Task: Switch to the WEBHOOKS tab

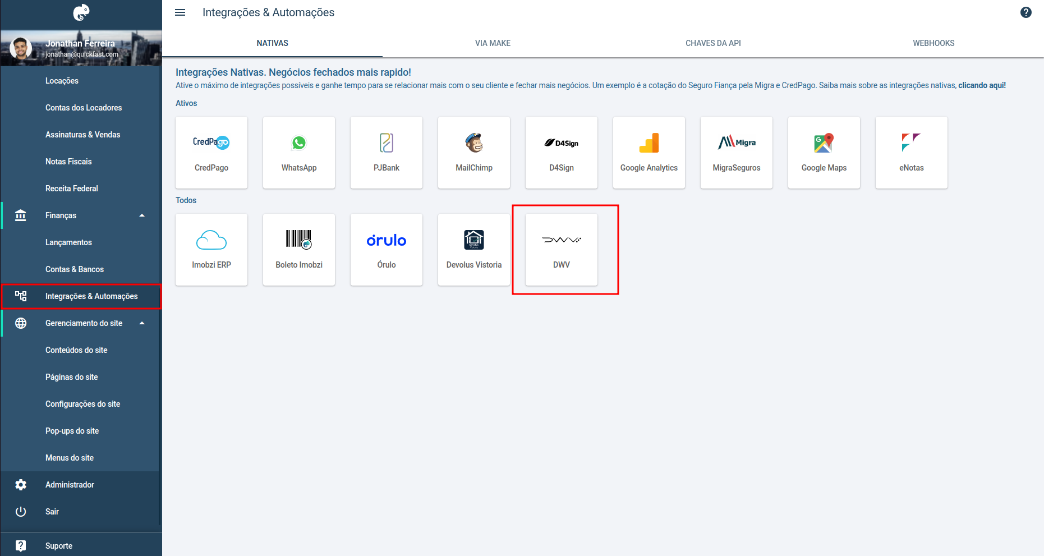Action: point(933,43)
